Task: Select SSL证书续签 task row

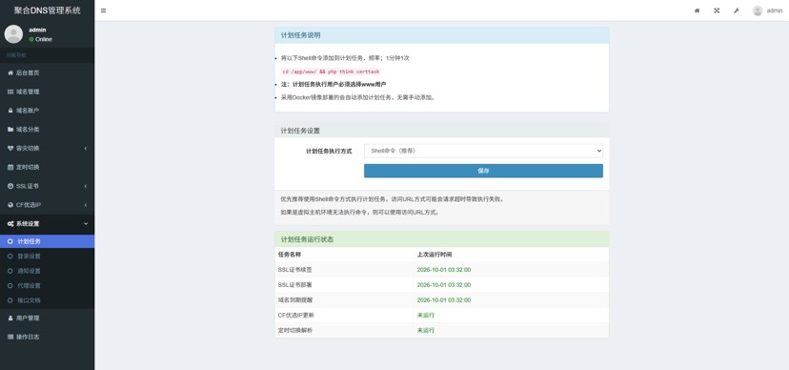Action: click(x=441, y=270)
